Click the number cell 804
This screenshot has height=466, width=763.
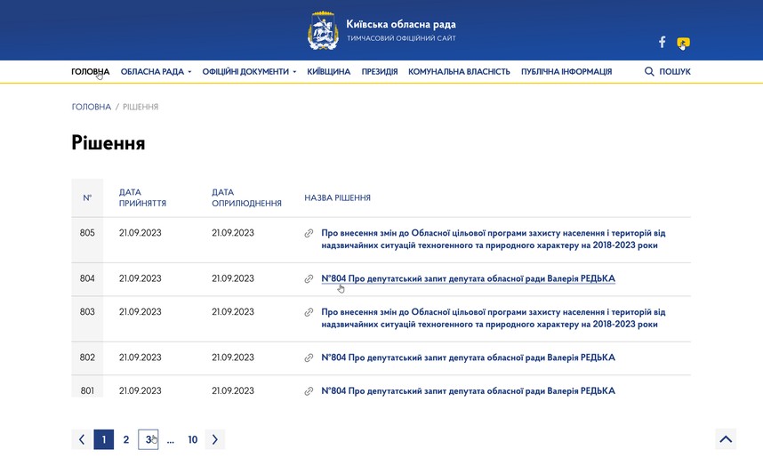pyautogui.click(x=87, y=278)
